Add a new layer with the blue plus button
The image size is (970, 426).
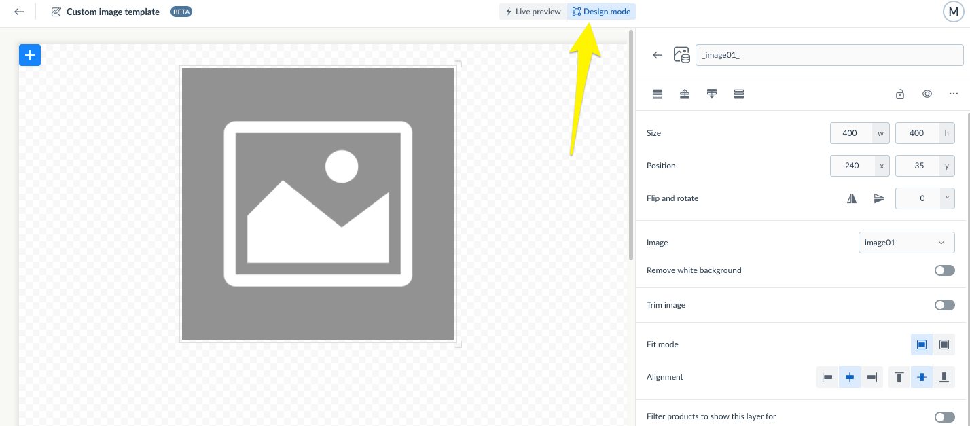(x=30, y=55)
